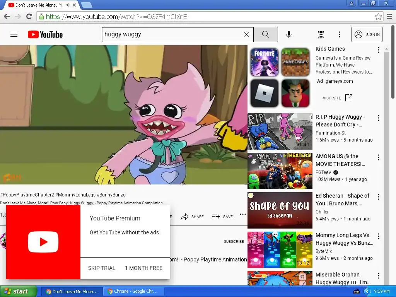Open the Scary Teacher ad tile
This screenshot has width=396, height=297.
pos(295,93)
